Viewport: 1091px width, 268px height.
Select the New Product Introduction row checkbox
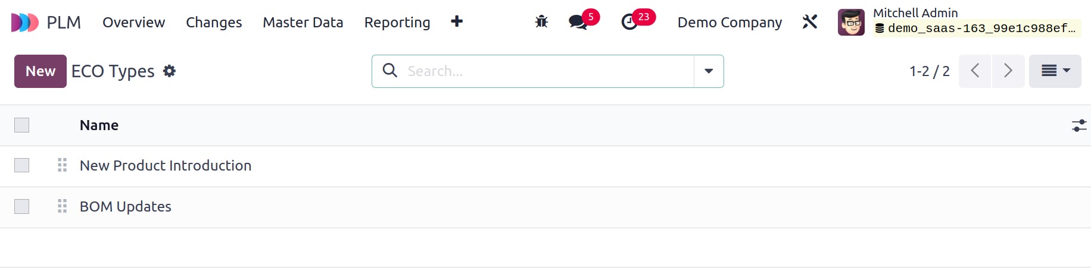coord(22,165)
